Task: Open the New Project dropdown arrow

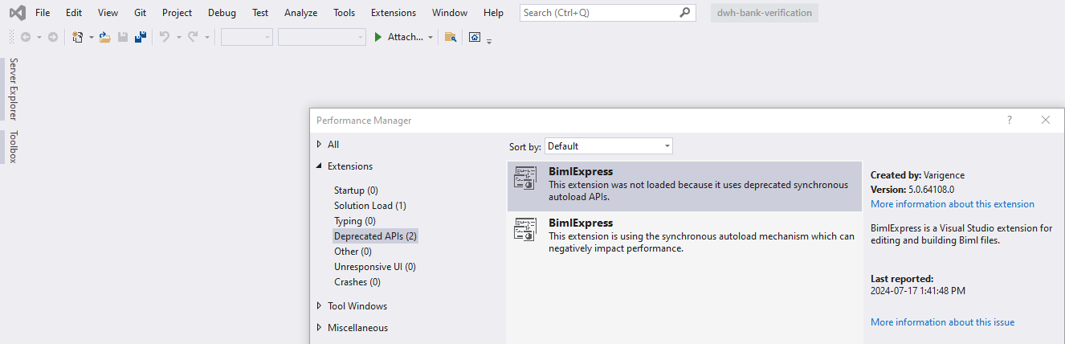Action: (x=92, y=37)
